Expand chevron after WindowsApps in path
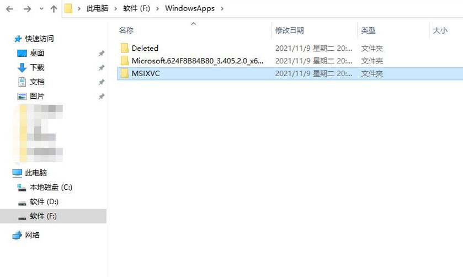 222,9
